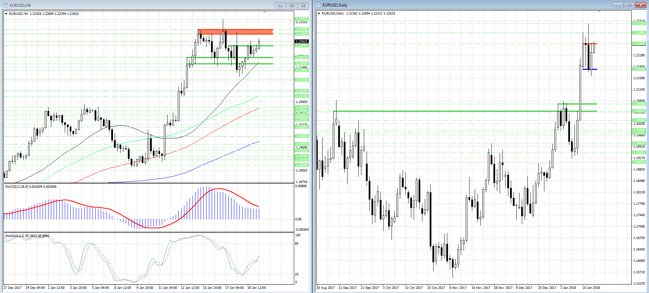Click the MACD(12,26,9) indicator label
This screenshot has height=293, width=649.
pyautogui.click(x=31, y=187)
